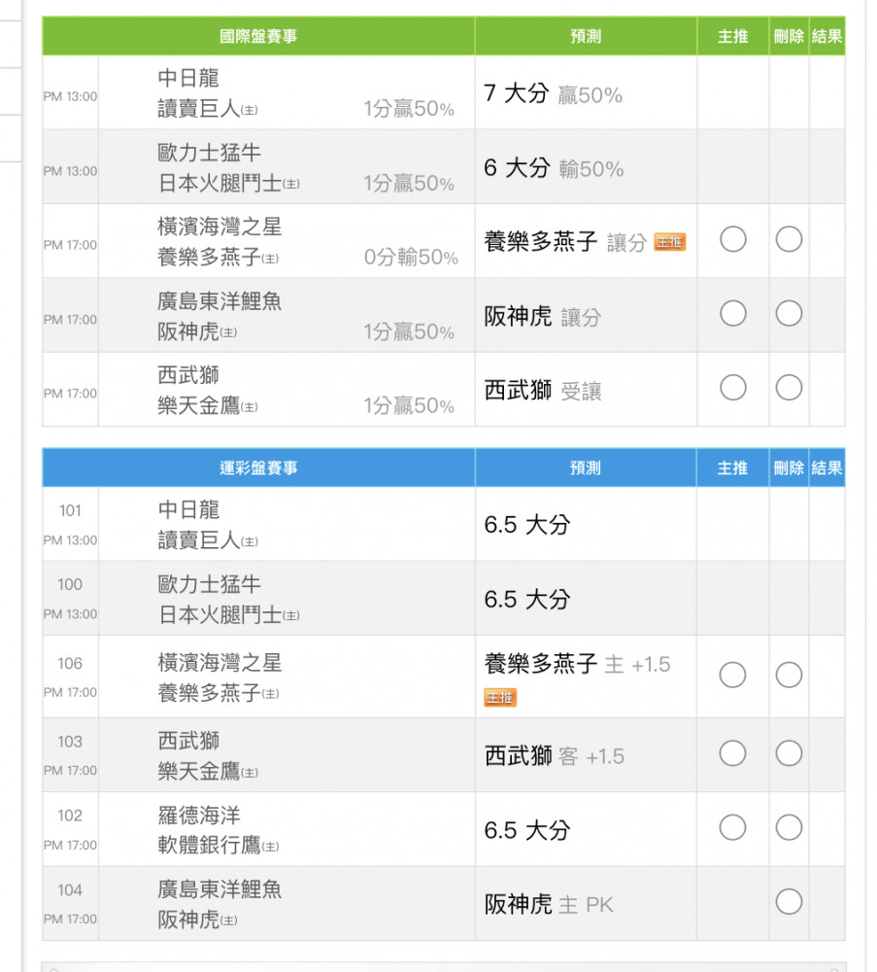Image resolution: width=877 pixels, height=972 pixels.
Task: Select 主推 radio for 西武獅 客 +1.5 row
Action: click(x=733, y=753)
